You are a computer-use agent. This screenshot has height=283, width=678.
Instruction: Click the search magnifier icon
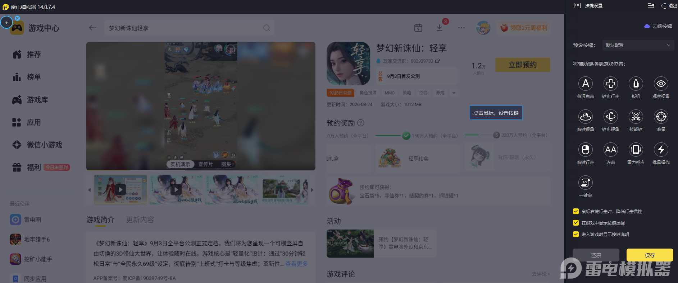point(267,28)
